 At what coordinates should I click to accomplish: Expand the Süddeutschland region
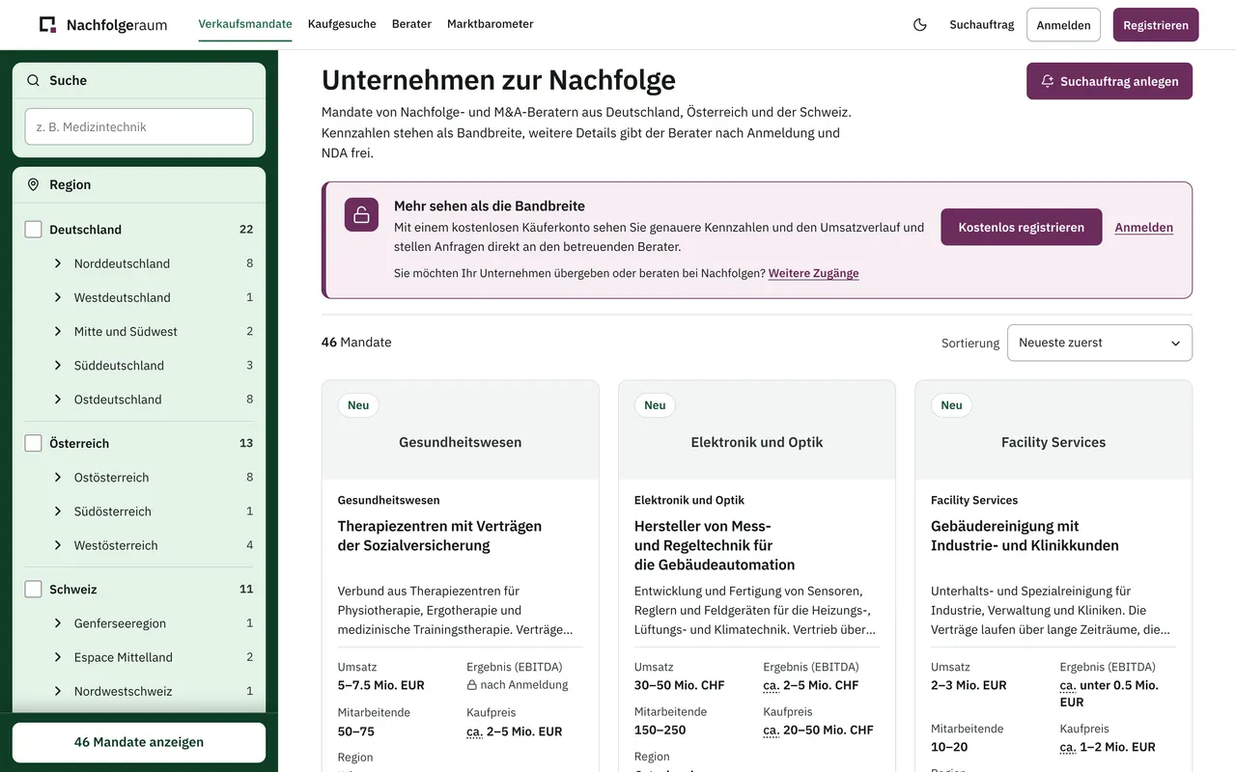click(58, 365)
